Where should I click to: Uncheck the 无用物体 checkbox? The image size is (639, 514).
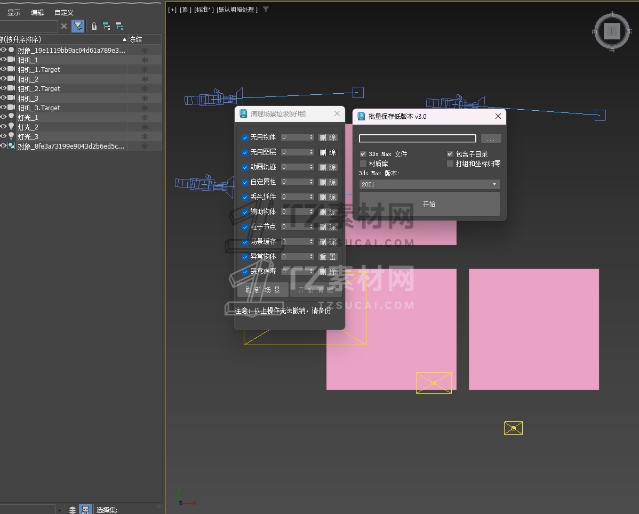245,137
